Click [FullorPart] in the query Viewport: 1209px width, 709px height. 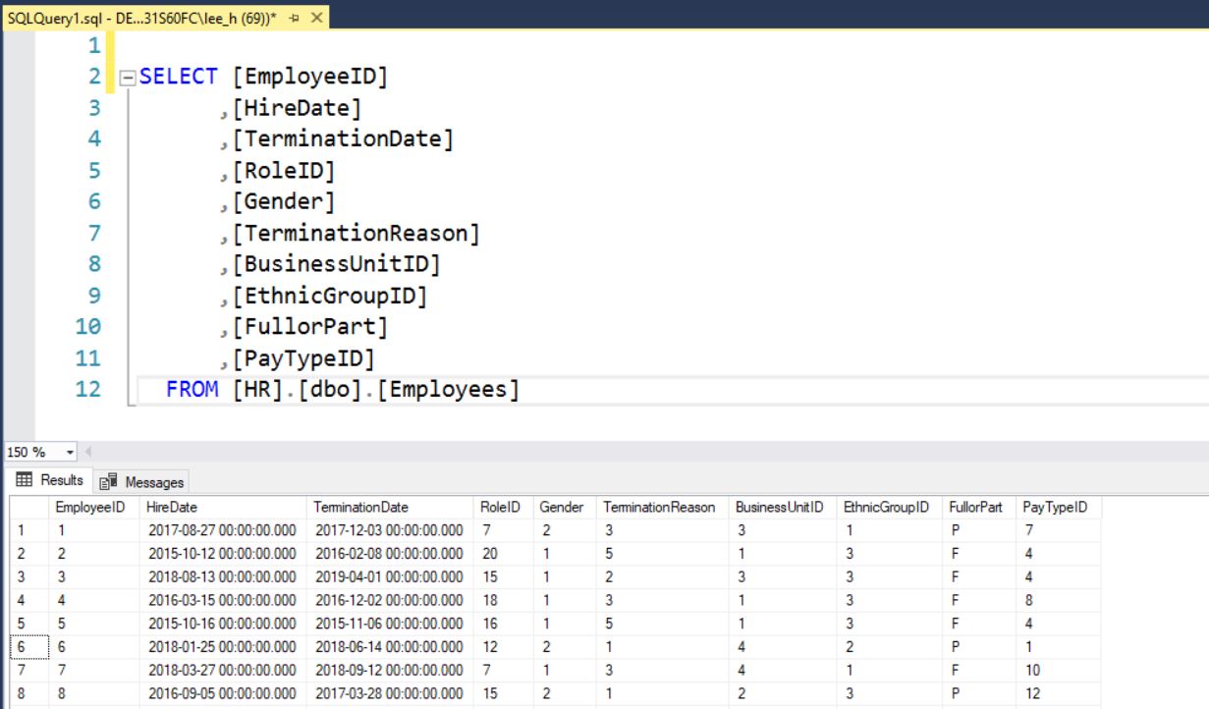310,327
